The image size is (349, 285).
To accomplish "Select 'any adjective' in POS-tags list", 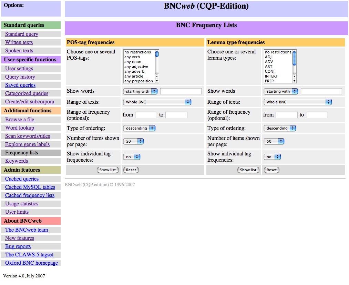I will click(x=136, y=67).
